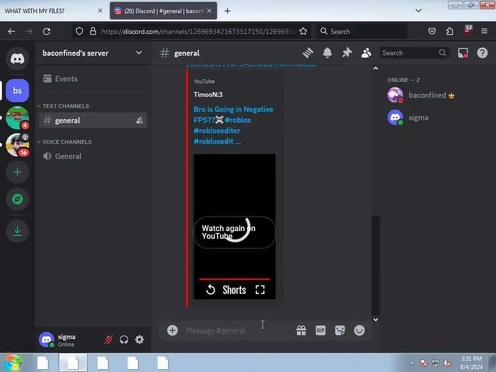
Task: Click the YouTube provider label
Action: pyautogui.click(x=204, y=81)
